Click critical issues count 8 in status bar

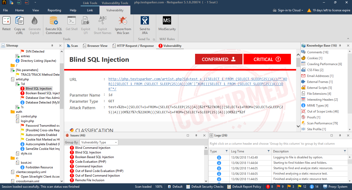(270, 187)
